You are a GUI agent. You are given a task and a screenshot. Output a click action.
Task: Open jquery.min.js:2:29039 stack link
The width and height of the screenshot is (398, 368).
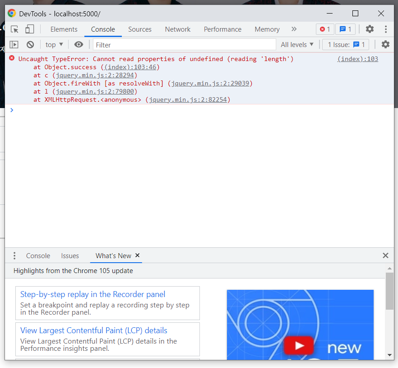(x=210, y=84)
